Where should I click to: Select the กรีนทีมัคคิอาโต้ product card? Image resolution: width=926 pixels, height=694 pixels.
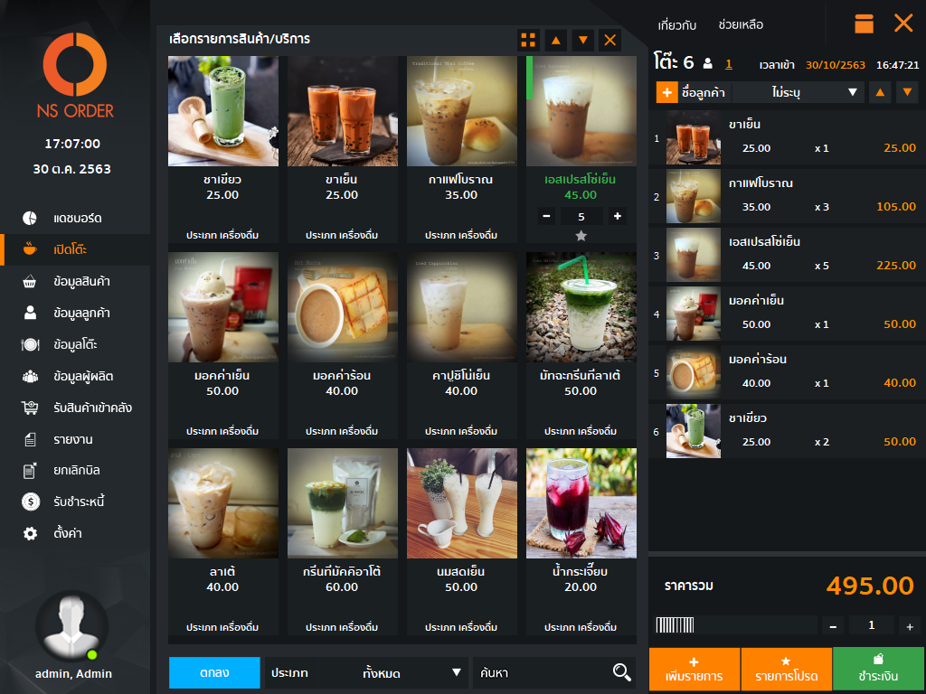point(343,541)
